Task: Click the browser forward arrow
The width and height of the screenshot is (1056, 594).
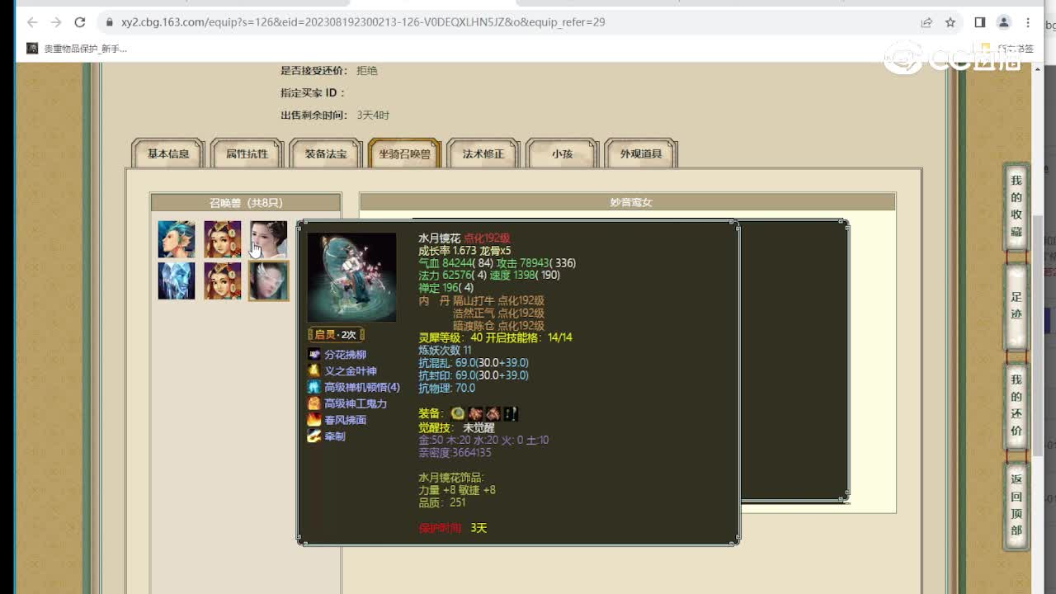Action: tap(56, 22)
